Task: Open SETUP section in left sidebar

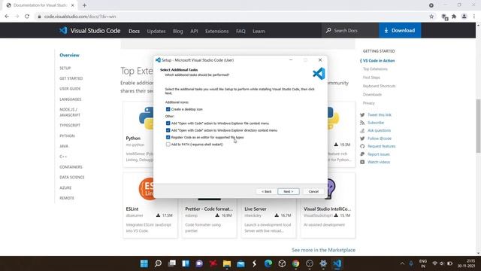Action: (65, 68)
